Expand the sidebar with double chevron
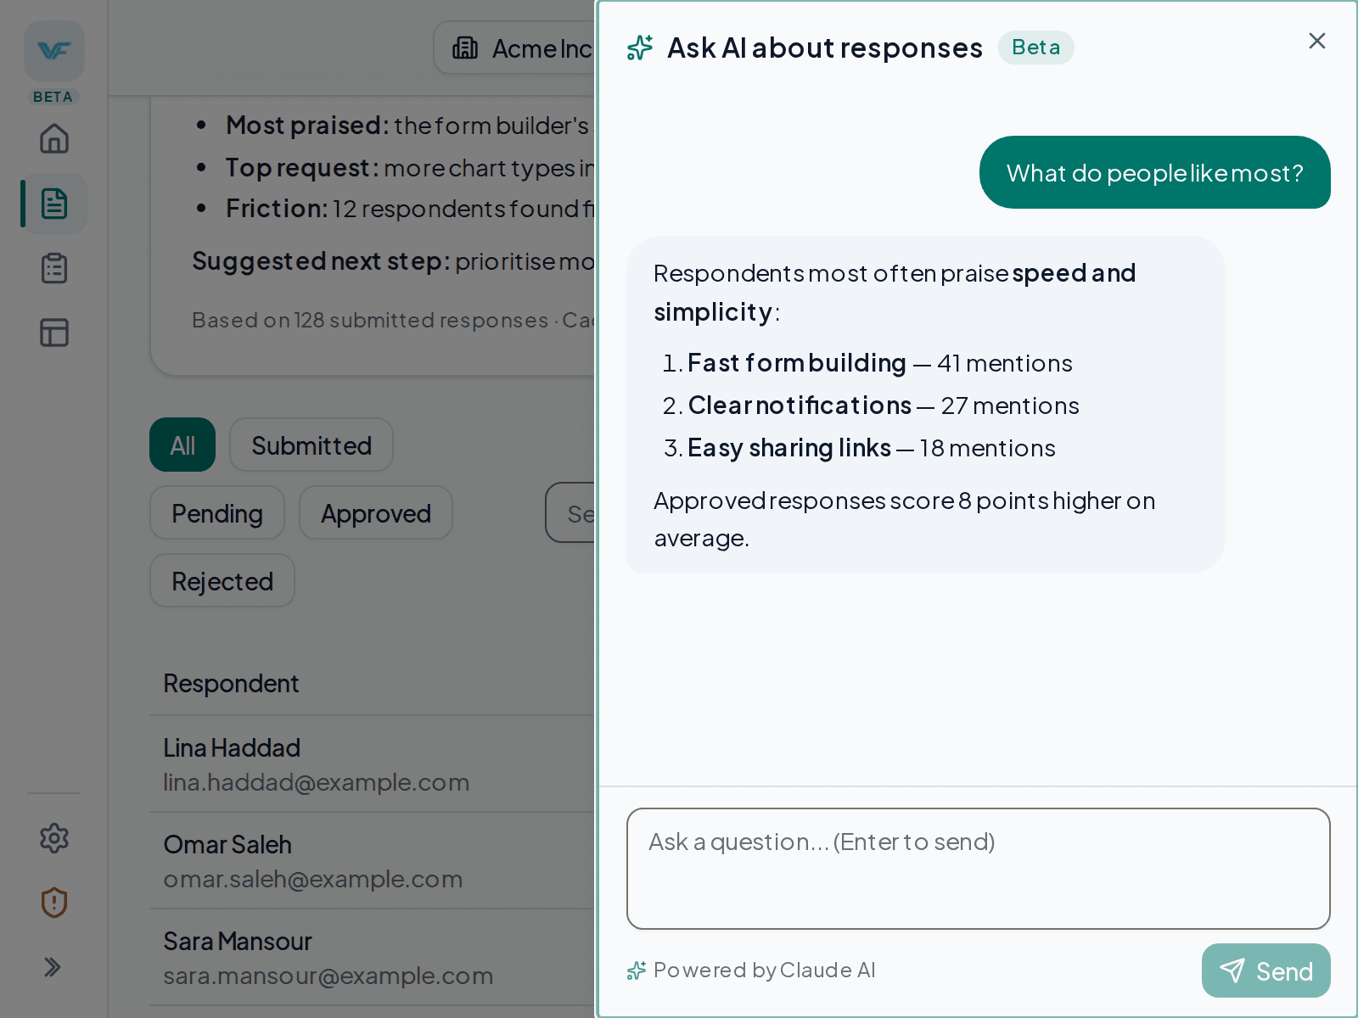The width and height of the screenshot is (1358, 1018). (53, 967)
